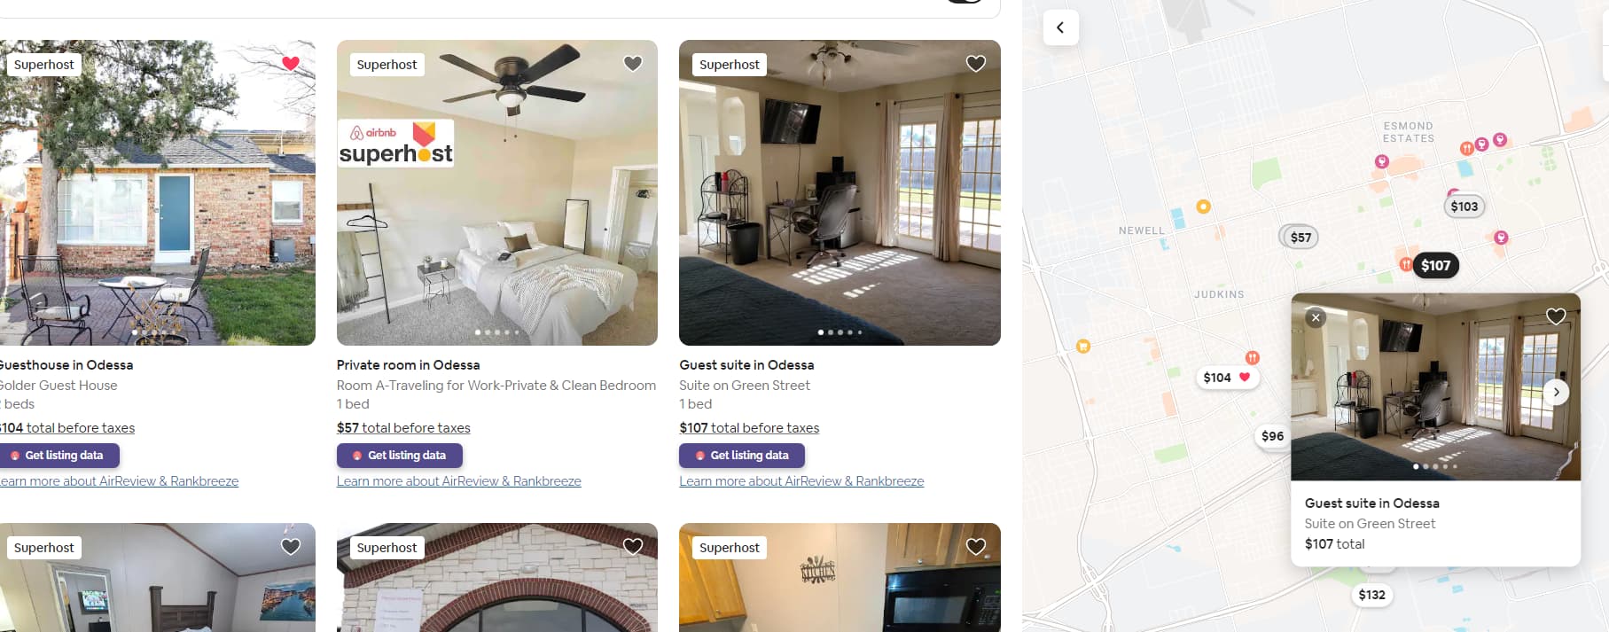This screenshot has height=632, width=1609.
Task: Click the $96 price marker on map
Action: pyautogui.click(x=1272, y=436)
